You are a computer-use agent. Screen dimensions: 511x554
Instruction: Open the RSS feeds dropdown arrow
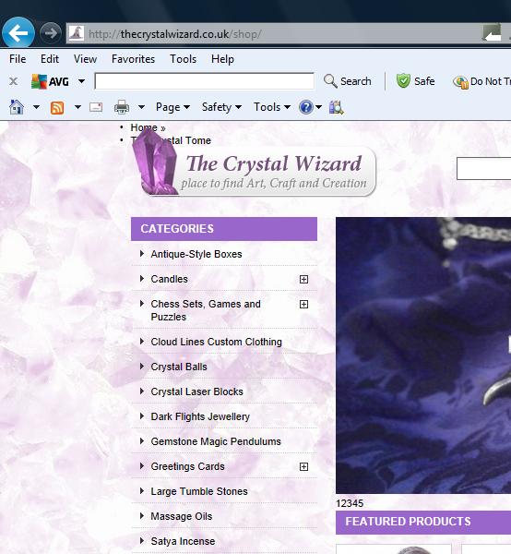click(77, 107)
